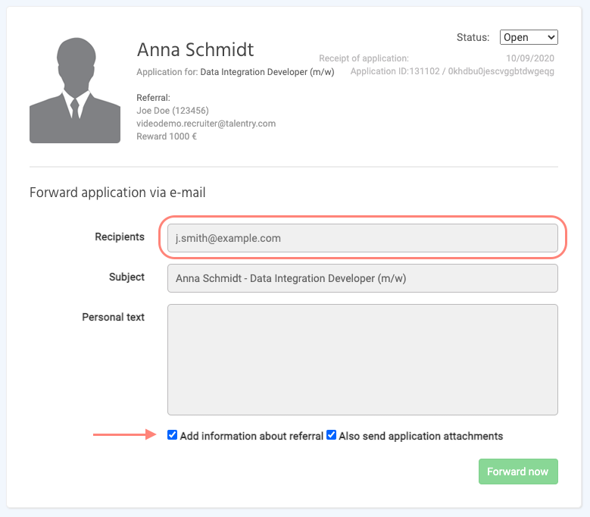This screenshot has width=590, height=517.
Task: Click the Reward 1000 € text
Action: pyautogui.click(x=167, y=136)
